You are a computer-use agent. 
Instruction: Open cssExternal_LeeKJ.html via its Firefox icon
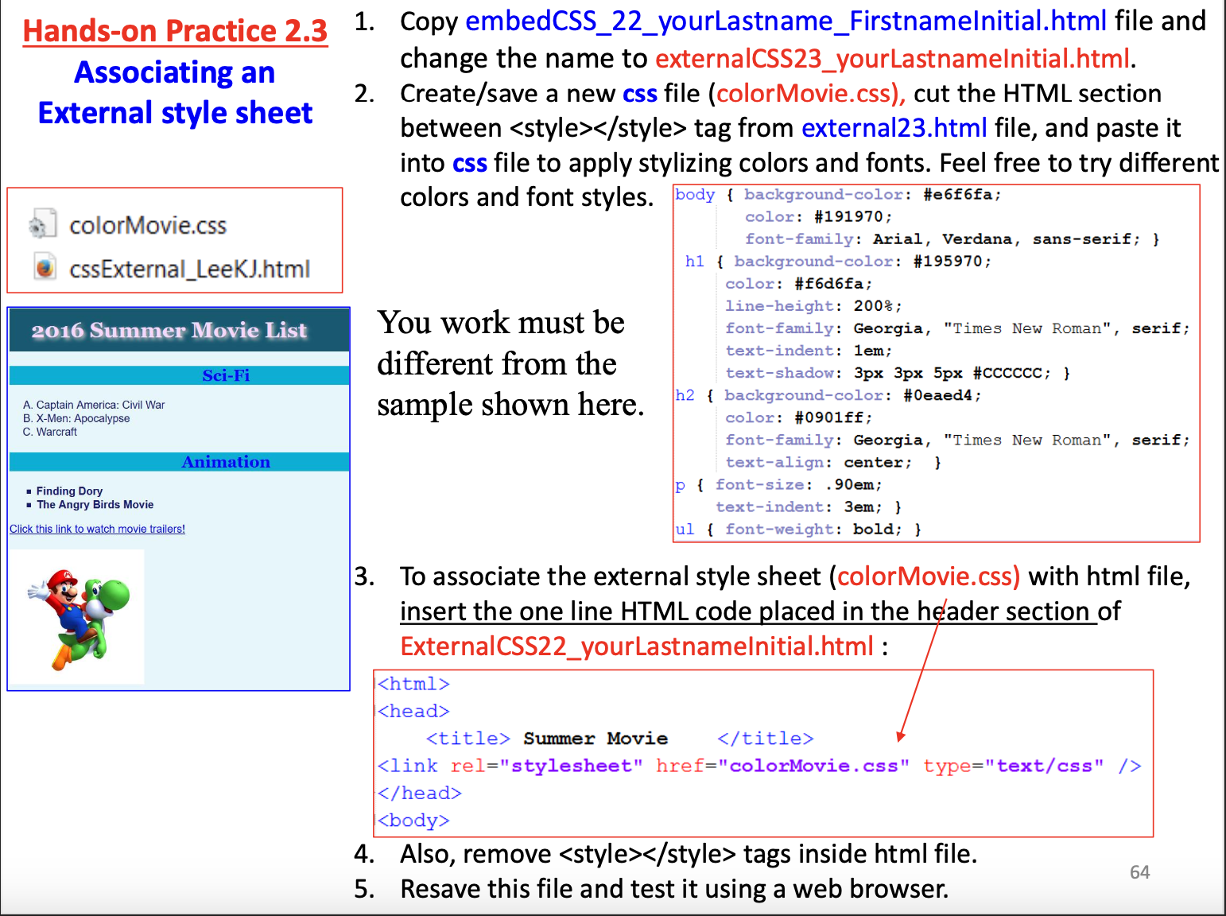point(44,268)
